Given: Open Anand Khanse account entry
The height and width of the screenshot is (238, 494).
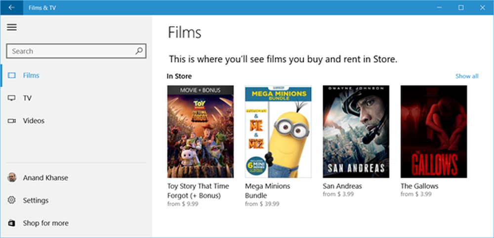Looking at the screenshot, I should [76, 177].
